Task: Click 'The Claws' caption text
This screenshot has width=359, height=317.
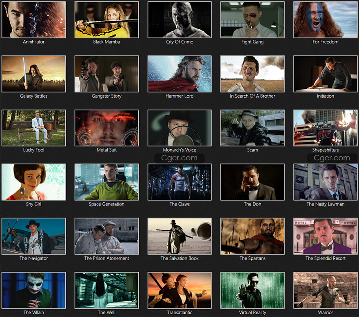Action: [x=179, y=204]
